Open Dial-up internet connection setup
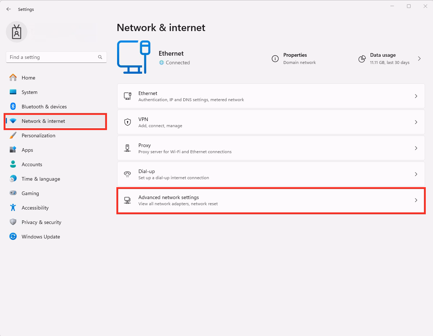 point(271,174)
